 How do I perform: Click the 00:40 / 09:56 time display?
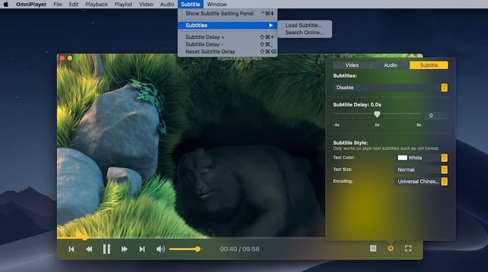(x=239, y=249)
